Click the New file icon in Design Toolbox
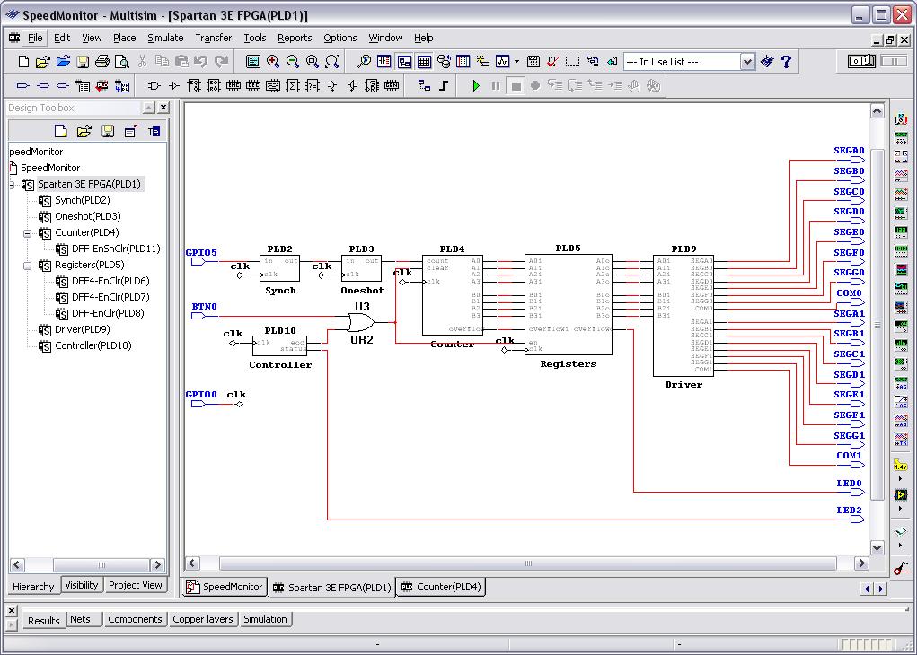917x655 pixels. click(61, 131)
